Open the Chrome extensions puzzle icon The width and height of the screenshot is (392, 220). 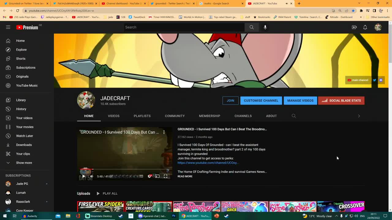point(361,10)
